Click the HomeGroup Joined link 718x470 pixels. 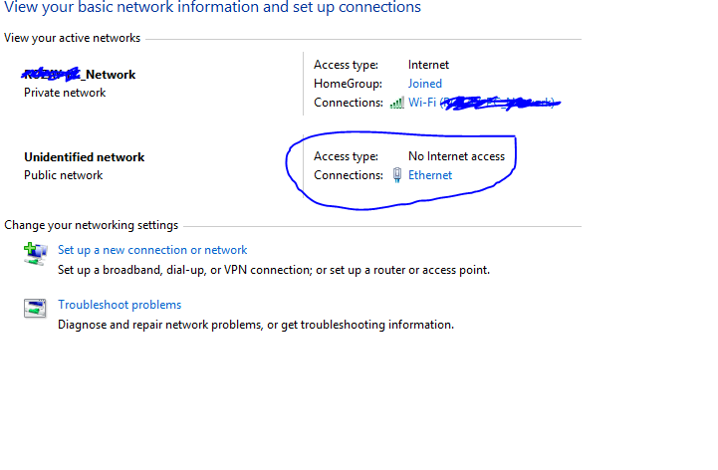pos(425,84)
